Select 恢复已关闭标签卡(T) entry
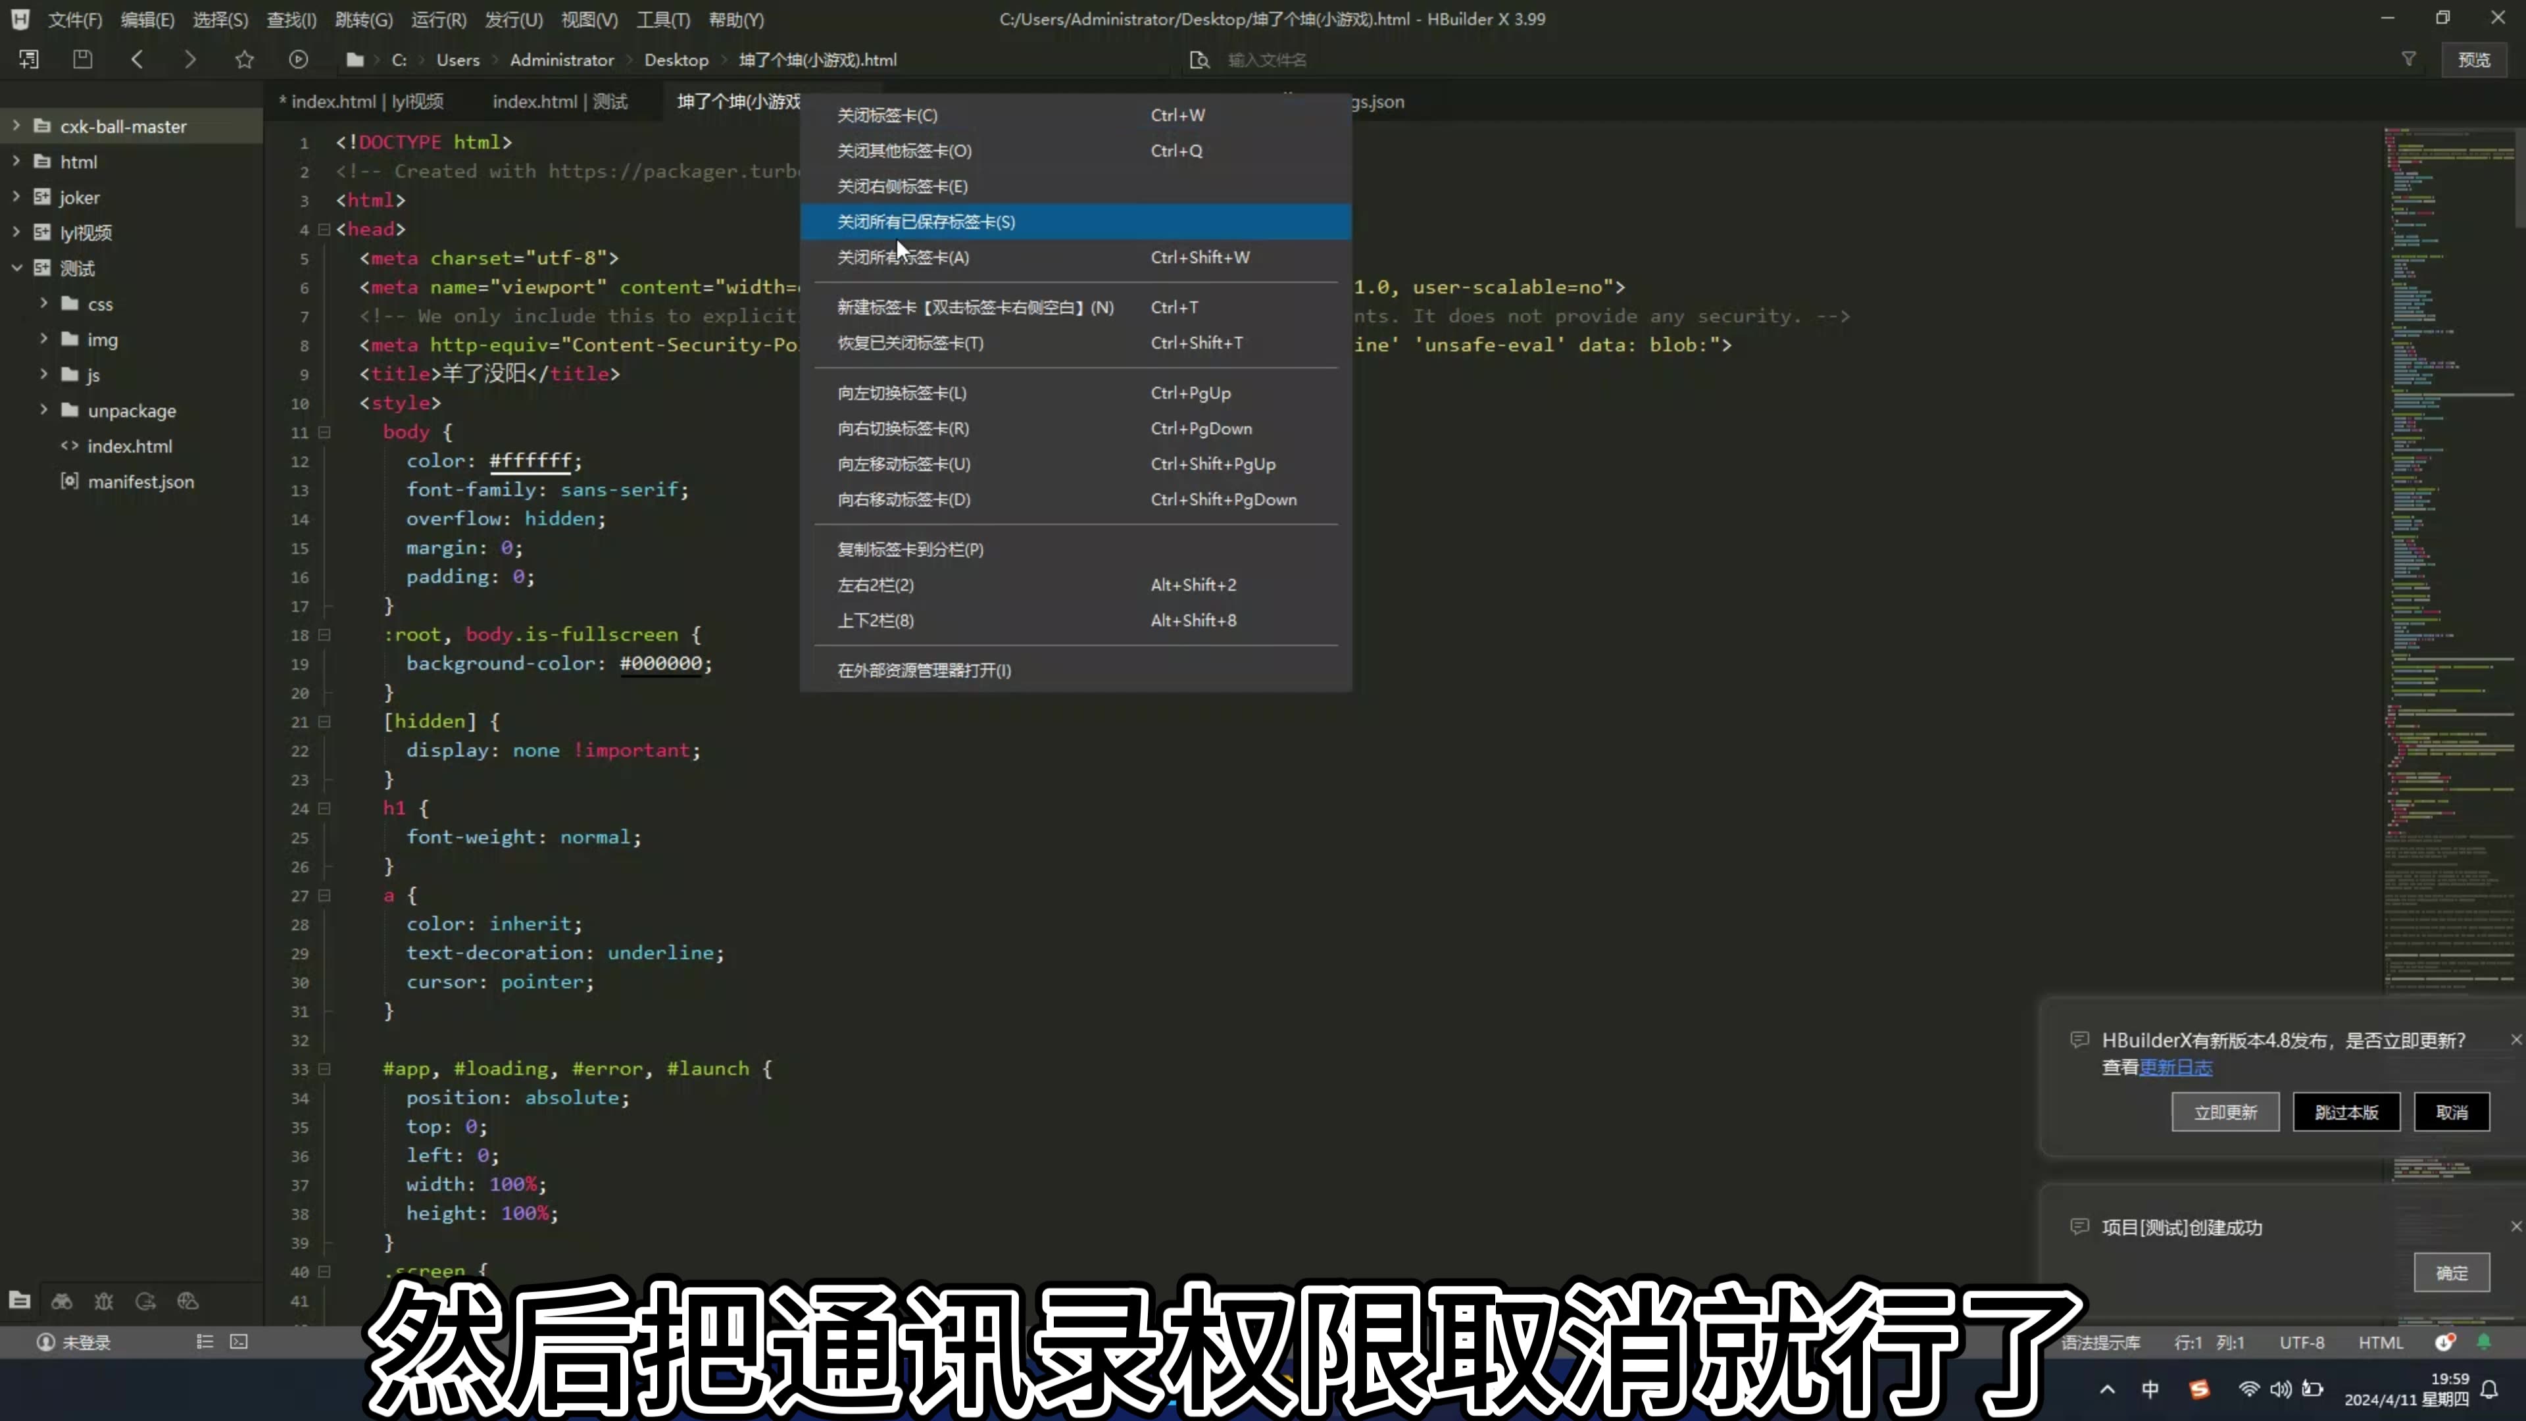The height and width of the screenshot is (1421, 2526). pyautogui.click(x=1076, y=342)
